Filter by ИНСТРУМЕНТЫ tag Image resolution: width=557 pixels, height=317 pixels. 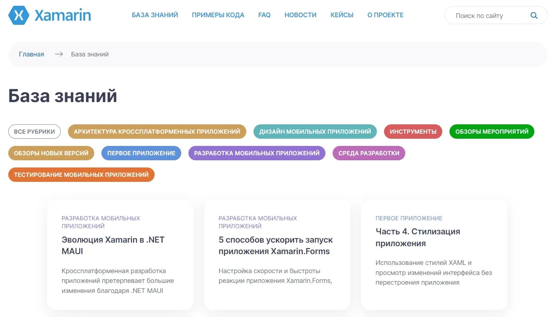[413, 132]
